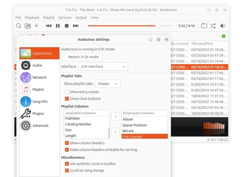Click the Displayed columns list header

pos(145,113)
